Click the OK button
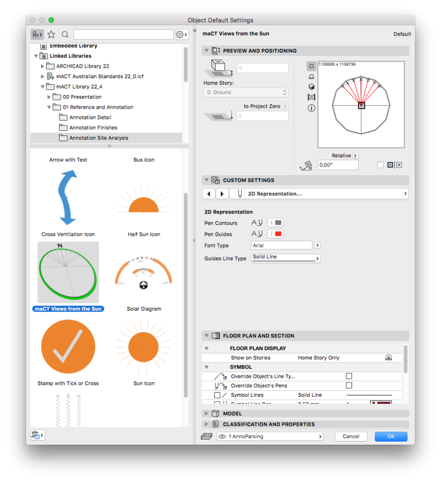441x482 pixels. click(x=391, y=436)
